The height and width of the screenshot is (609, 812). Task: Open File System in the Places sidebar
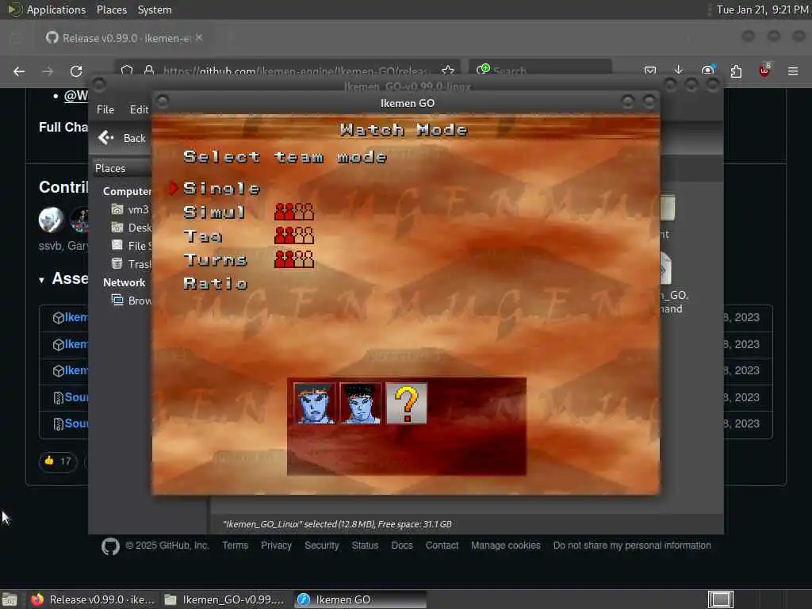131,246
